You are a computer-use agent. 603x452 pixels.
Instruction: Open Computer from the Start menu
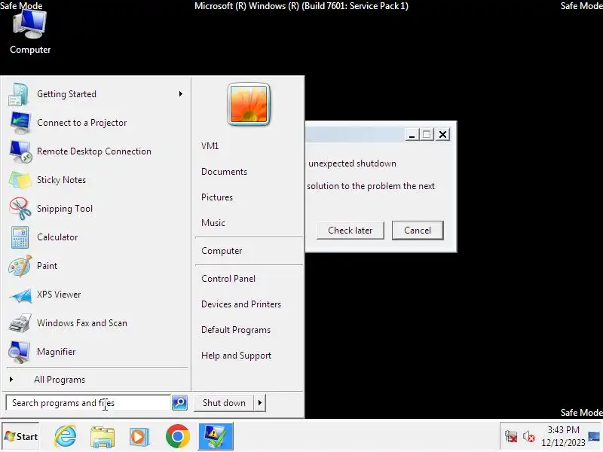tap(222, 251)
